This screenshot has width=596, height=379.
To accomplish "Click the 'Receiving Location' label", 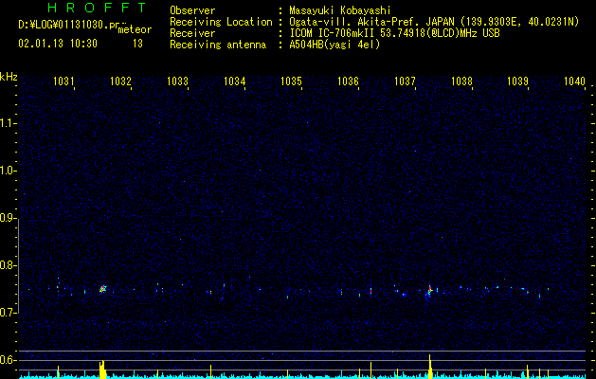I will [x=221, y=22].
